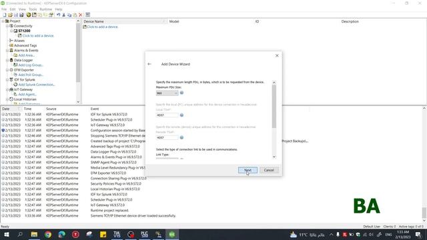Close the Add Device Wizard dialog
Image resolution: width=427 pixels, height=240 pixels.
277,55
